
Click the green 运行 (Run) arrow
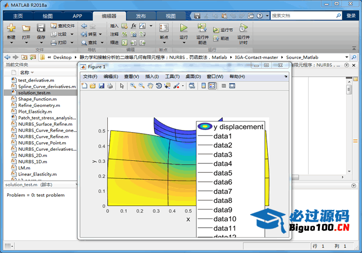click(x=184, y=28)
